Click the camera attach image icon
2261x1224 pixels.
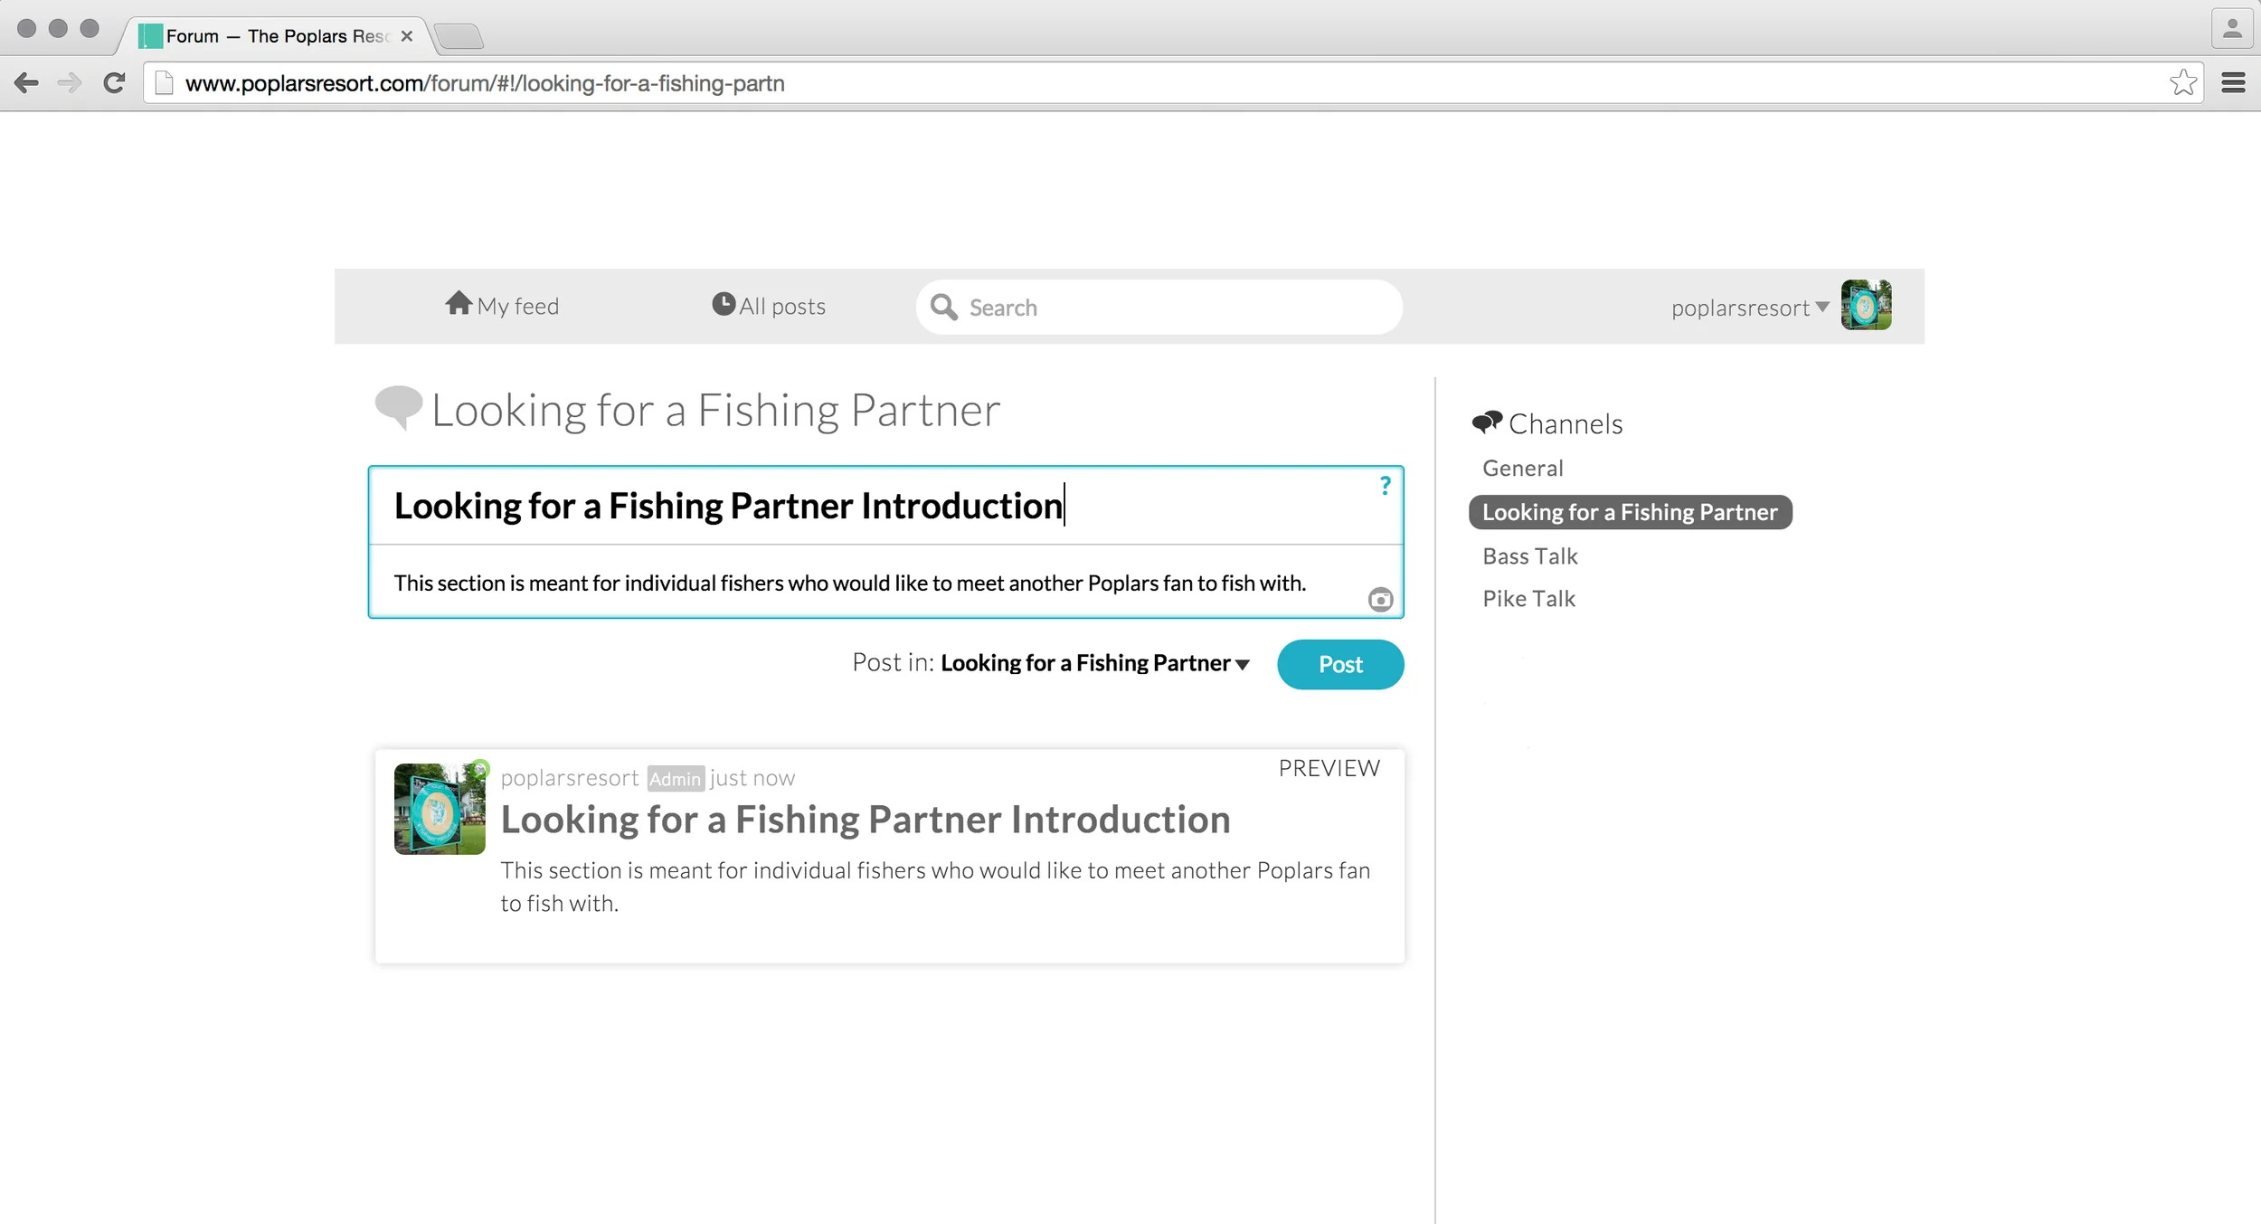coord(1380,600)
